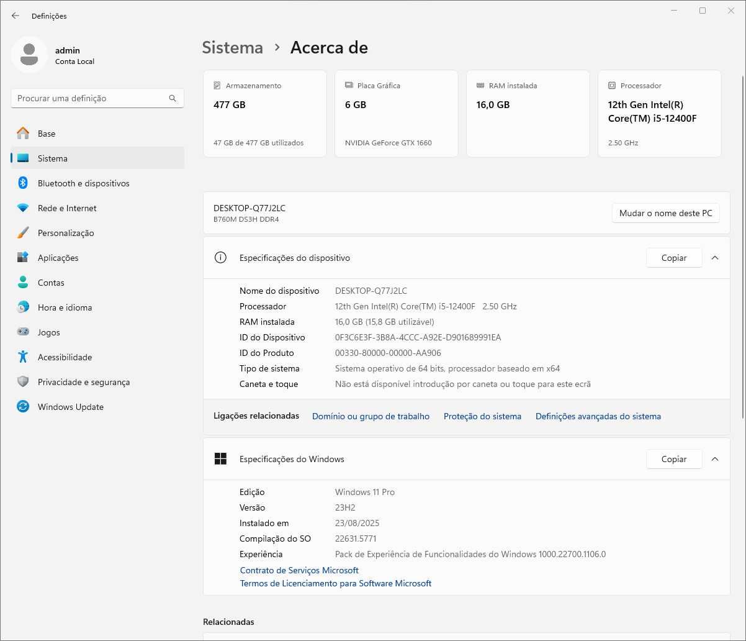The height and width of the screenshot is (641, 746).
Task: Click the Hora e idioma clock icon
Action: pos(23,307)
